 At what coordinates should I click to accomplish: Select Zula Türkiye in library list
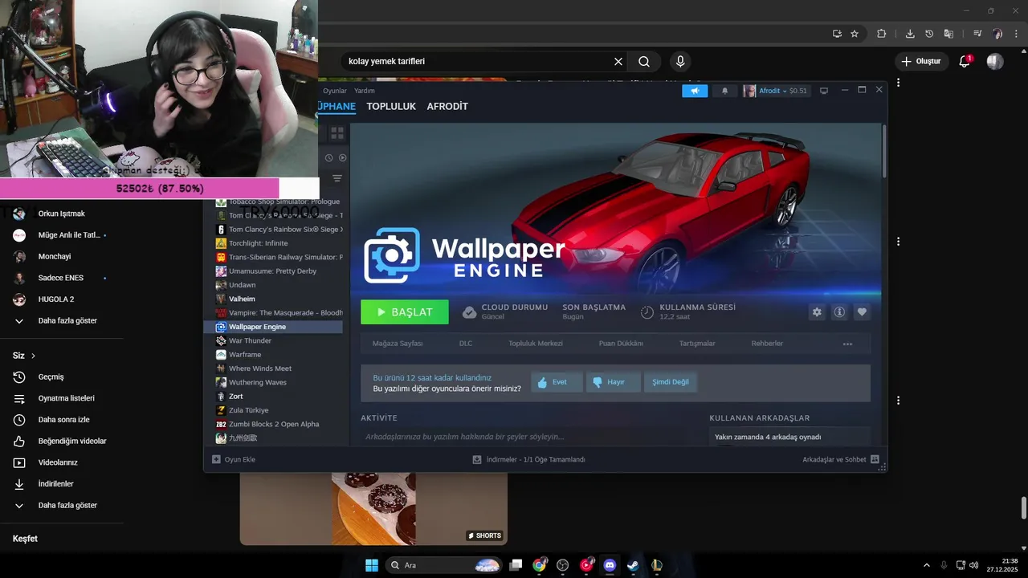(279, 410)
